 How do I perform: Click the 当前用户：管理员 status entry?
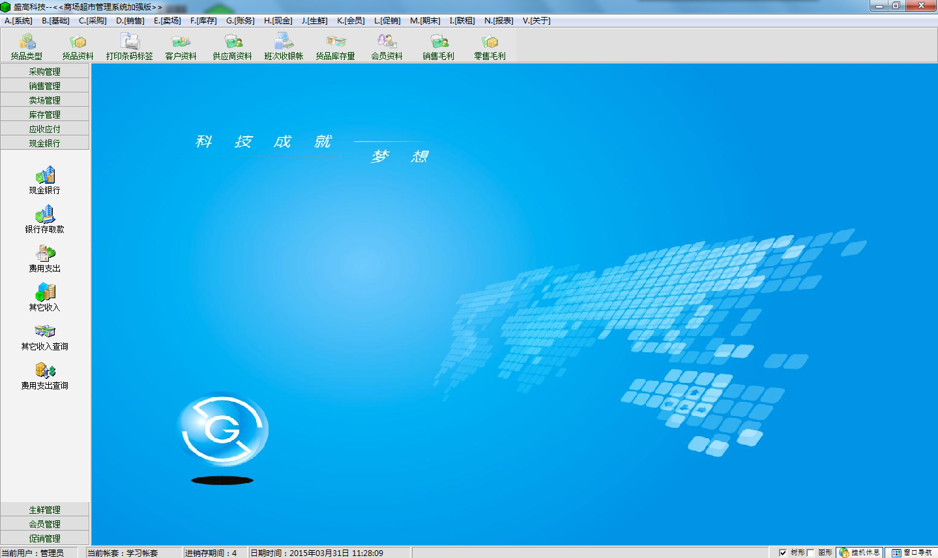(38, 553)
